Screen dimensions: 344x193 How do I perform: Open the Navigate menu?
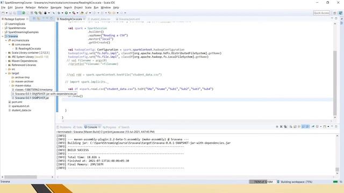[x=56, y=8]
